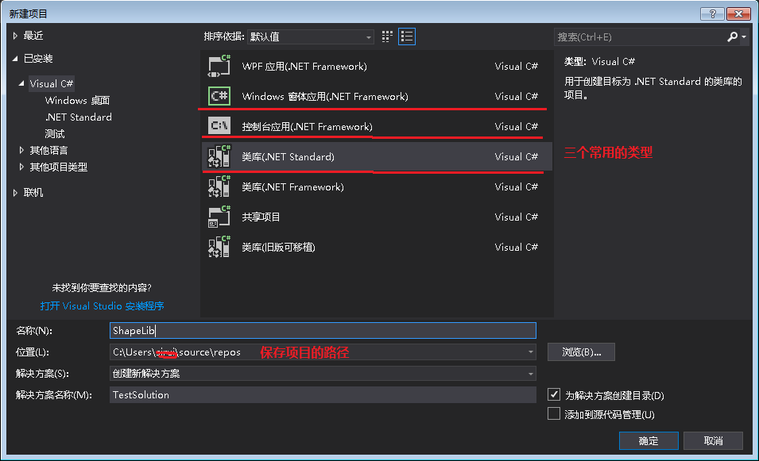Open the 排序依据 默认值 dropdown

[310, 36]
